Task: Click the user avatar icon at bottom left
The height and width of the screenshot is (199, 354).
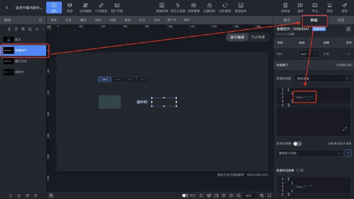Action: (x=51, y=196)
